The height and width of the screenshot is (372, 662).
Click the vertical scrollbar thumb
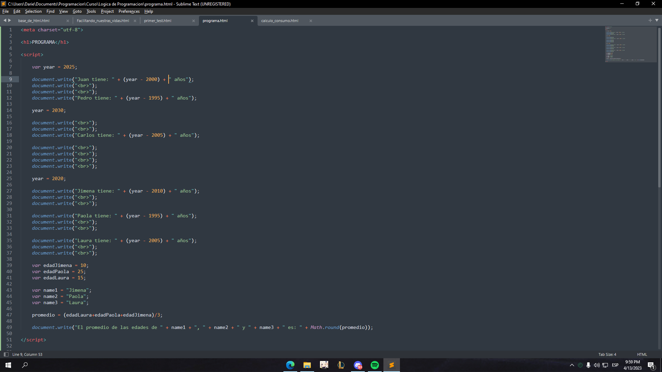point(659,107)
